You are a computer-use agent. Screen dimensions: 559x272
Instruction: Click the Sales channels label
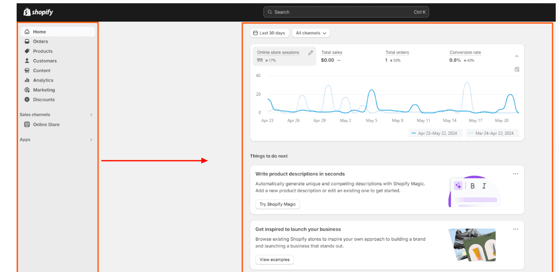click(35, 115)
